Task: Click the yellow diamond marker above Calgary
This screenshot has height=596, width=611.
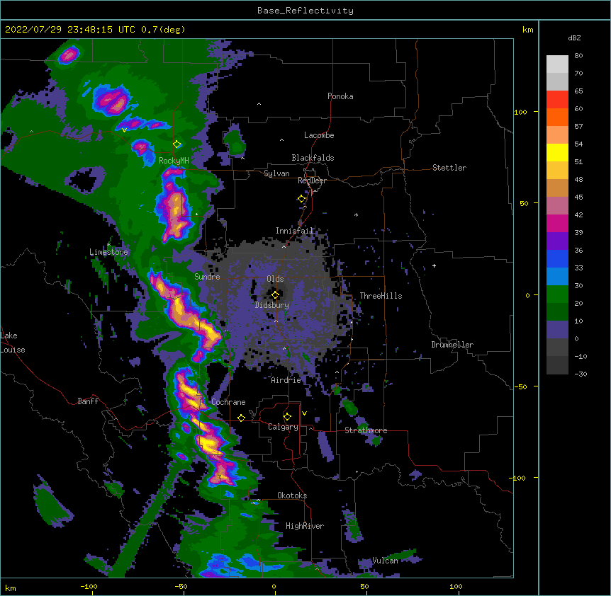Action: pyautogui.click(x=287, y=417)
